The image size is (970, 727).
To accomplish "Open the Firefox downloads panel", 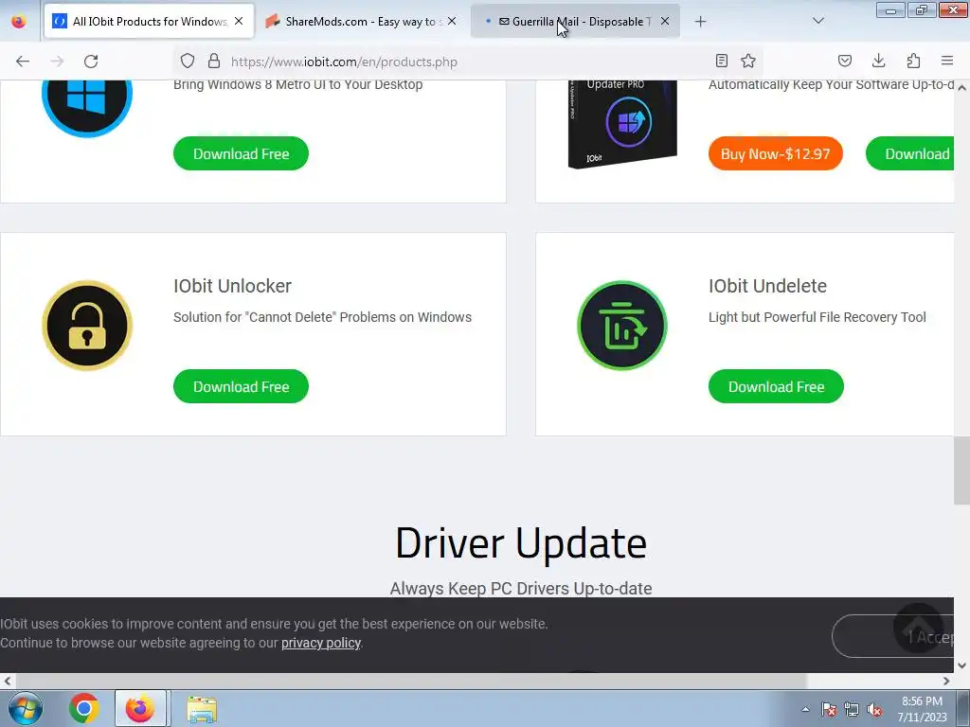I will pos(878,61).
